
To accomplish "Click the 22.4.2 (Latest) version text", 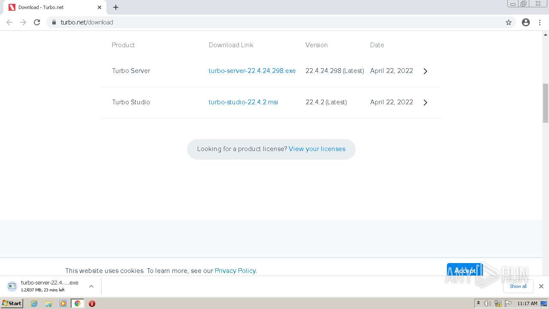I will point(326,102).
